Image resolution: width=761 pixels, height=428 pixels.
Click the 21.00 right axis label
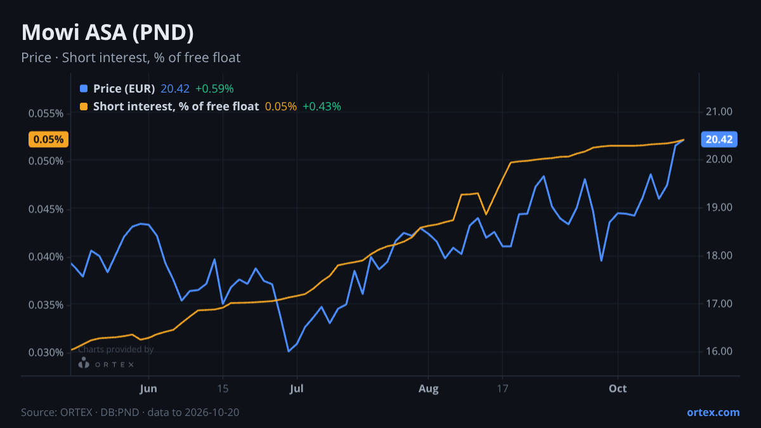click(719, 112)
